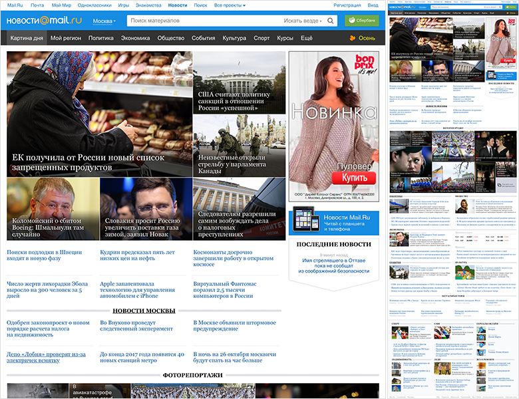Open Депо «Лобня» проверят headline
The width and height of the screenshot is (519, 399).
46,357
